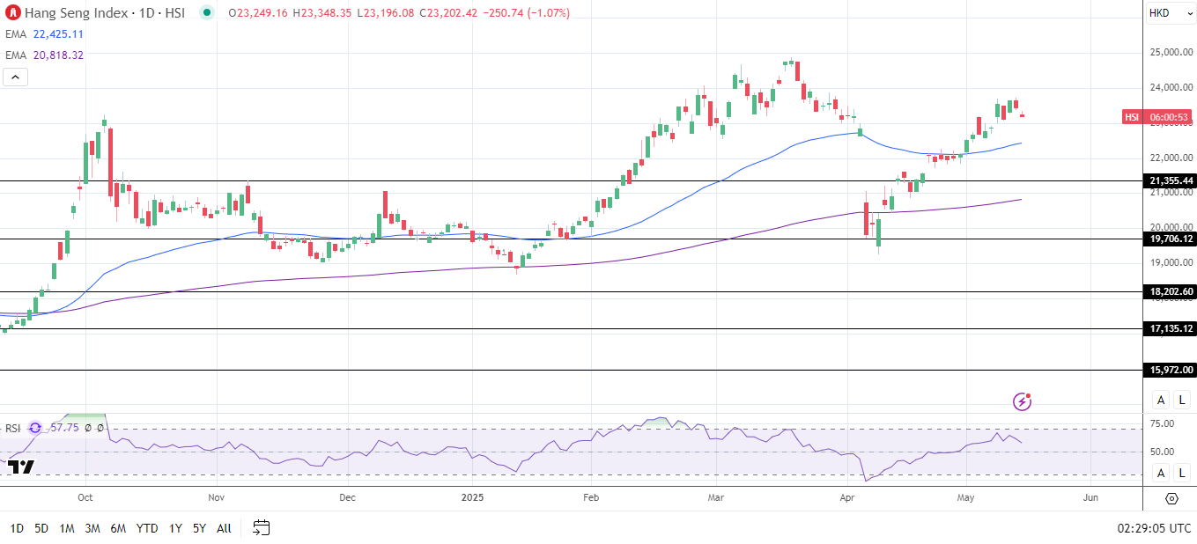Click the Nov label on time axis
This screenshot has width=1197, height=544.
coord(217,497)
